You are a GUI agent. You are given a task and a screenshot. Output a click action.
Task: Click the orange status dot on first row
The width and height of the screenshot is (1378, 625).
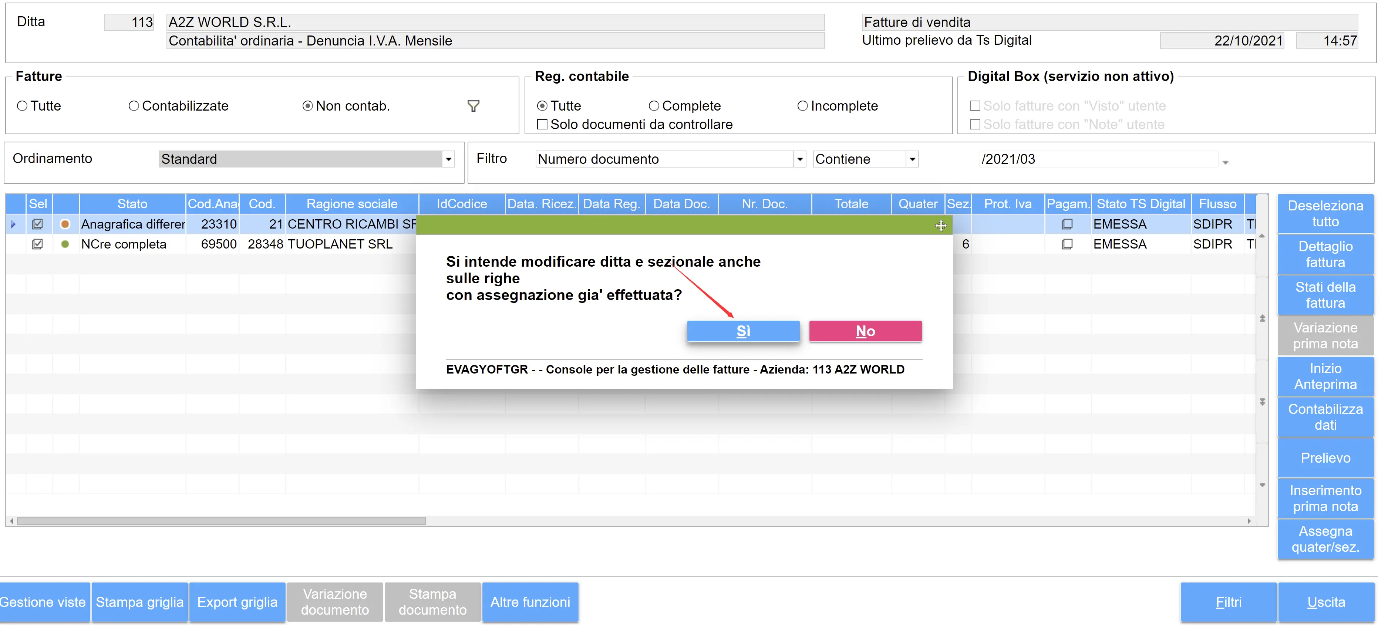(65, 224)
